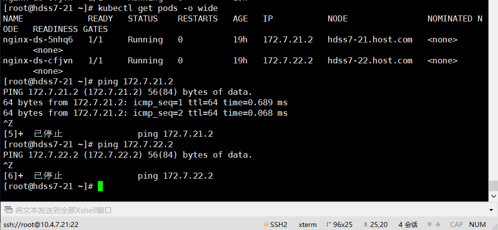Click the terminal vertical scrollbar

493,100
